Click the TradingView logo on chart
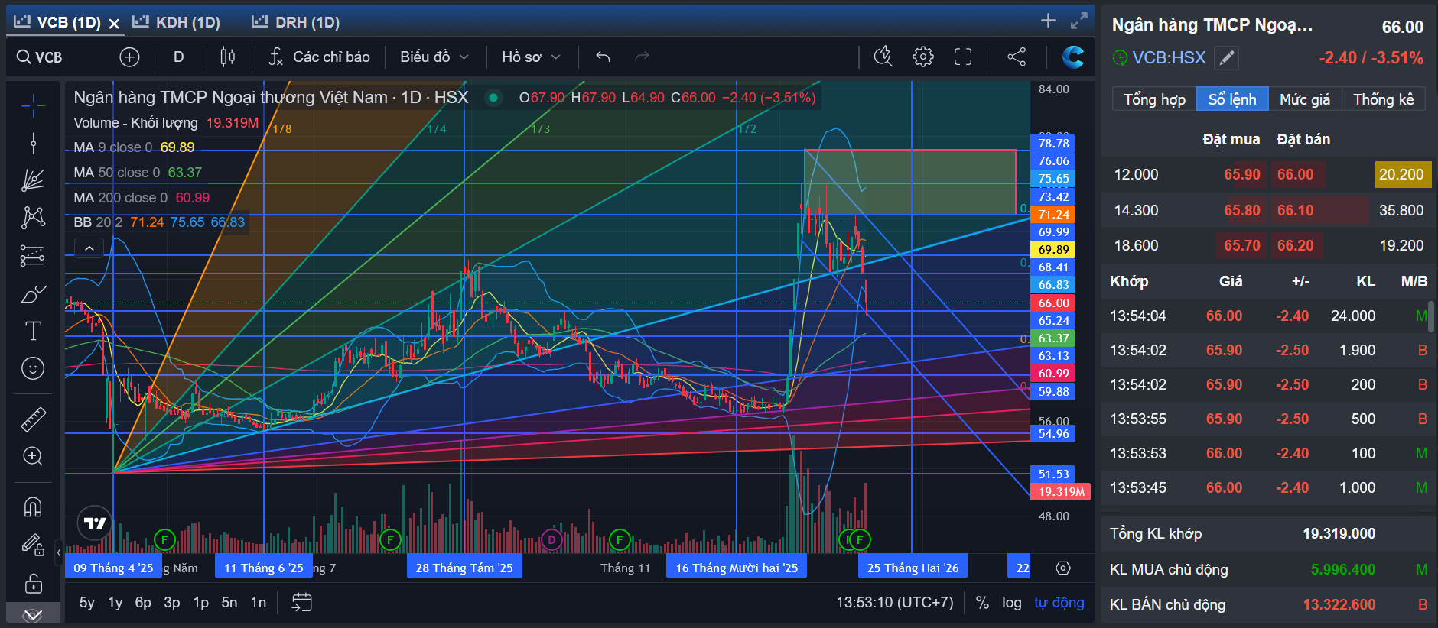The height and width of the screenshot is (628, 1438). (x=95, y=523)
